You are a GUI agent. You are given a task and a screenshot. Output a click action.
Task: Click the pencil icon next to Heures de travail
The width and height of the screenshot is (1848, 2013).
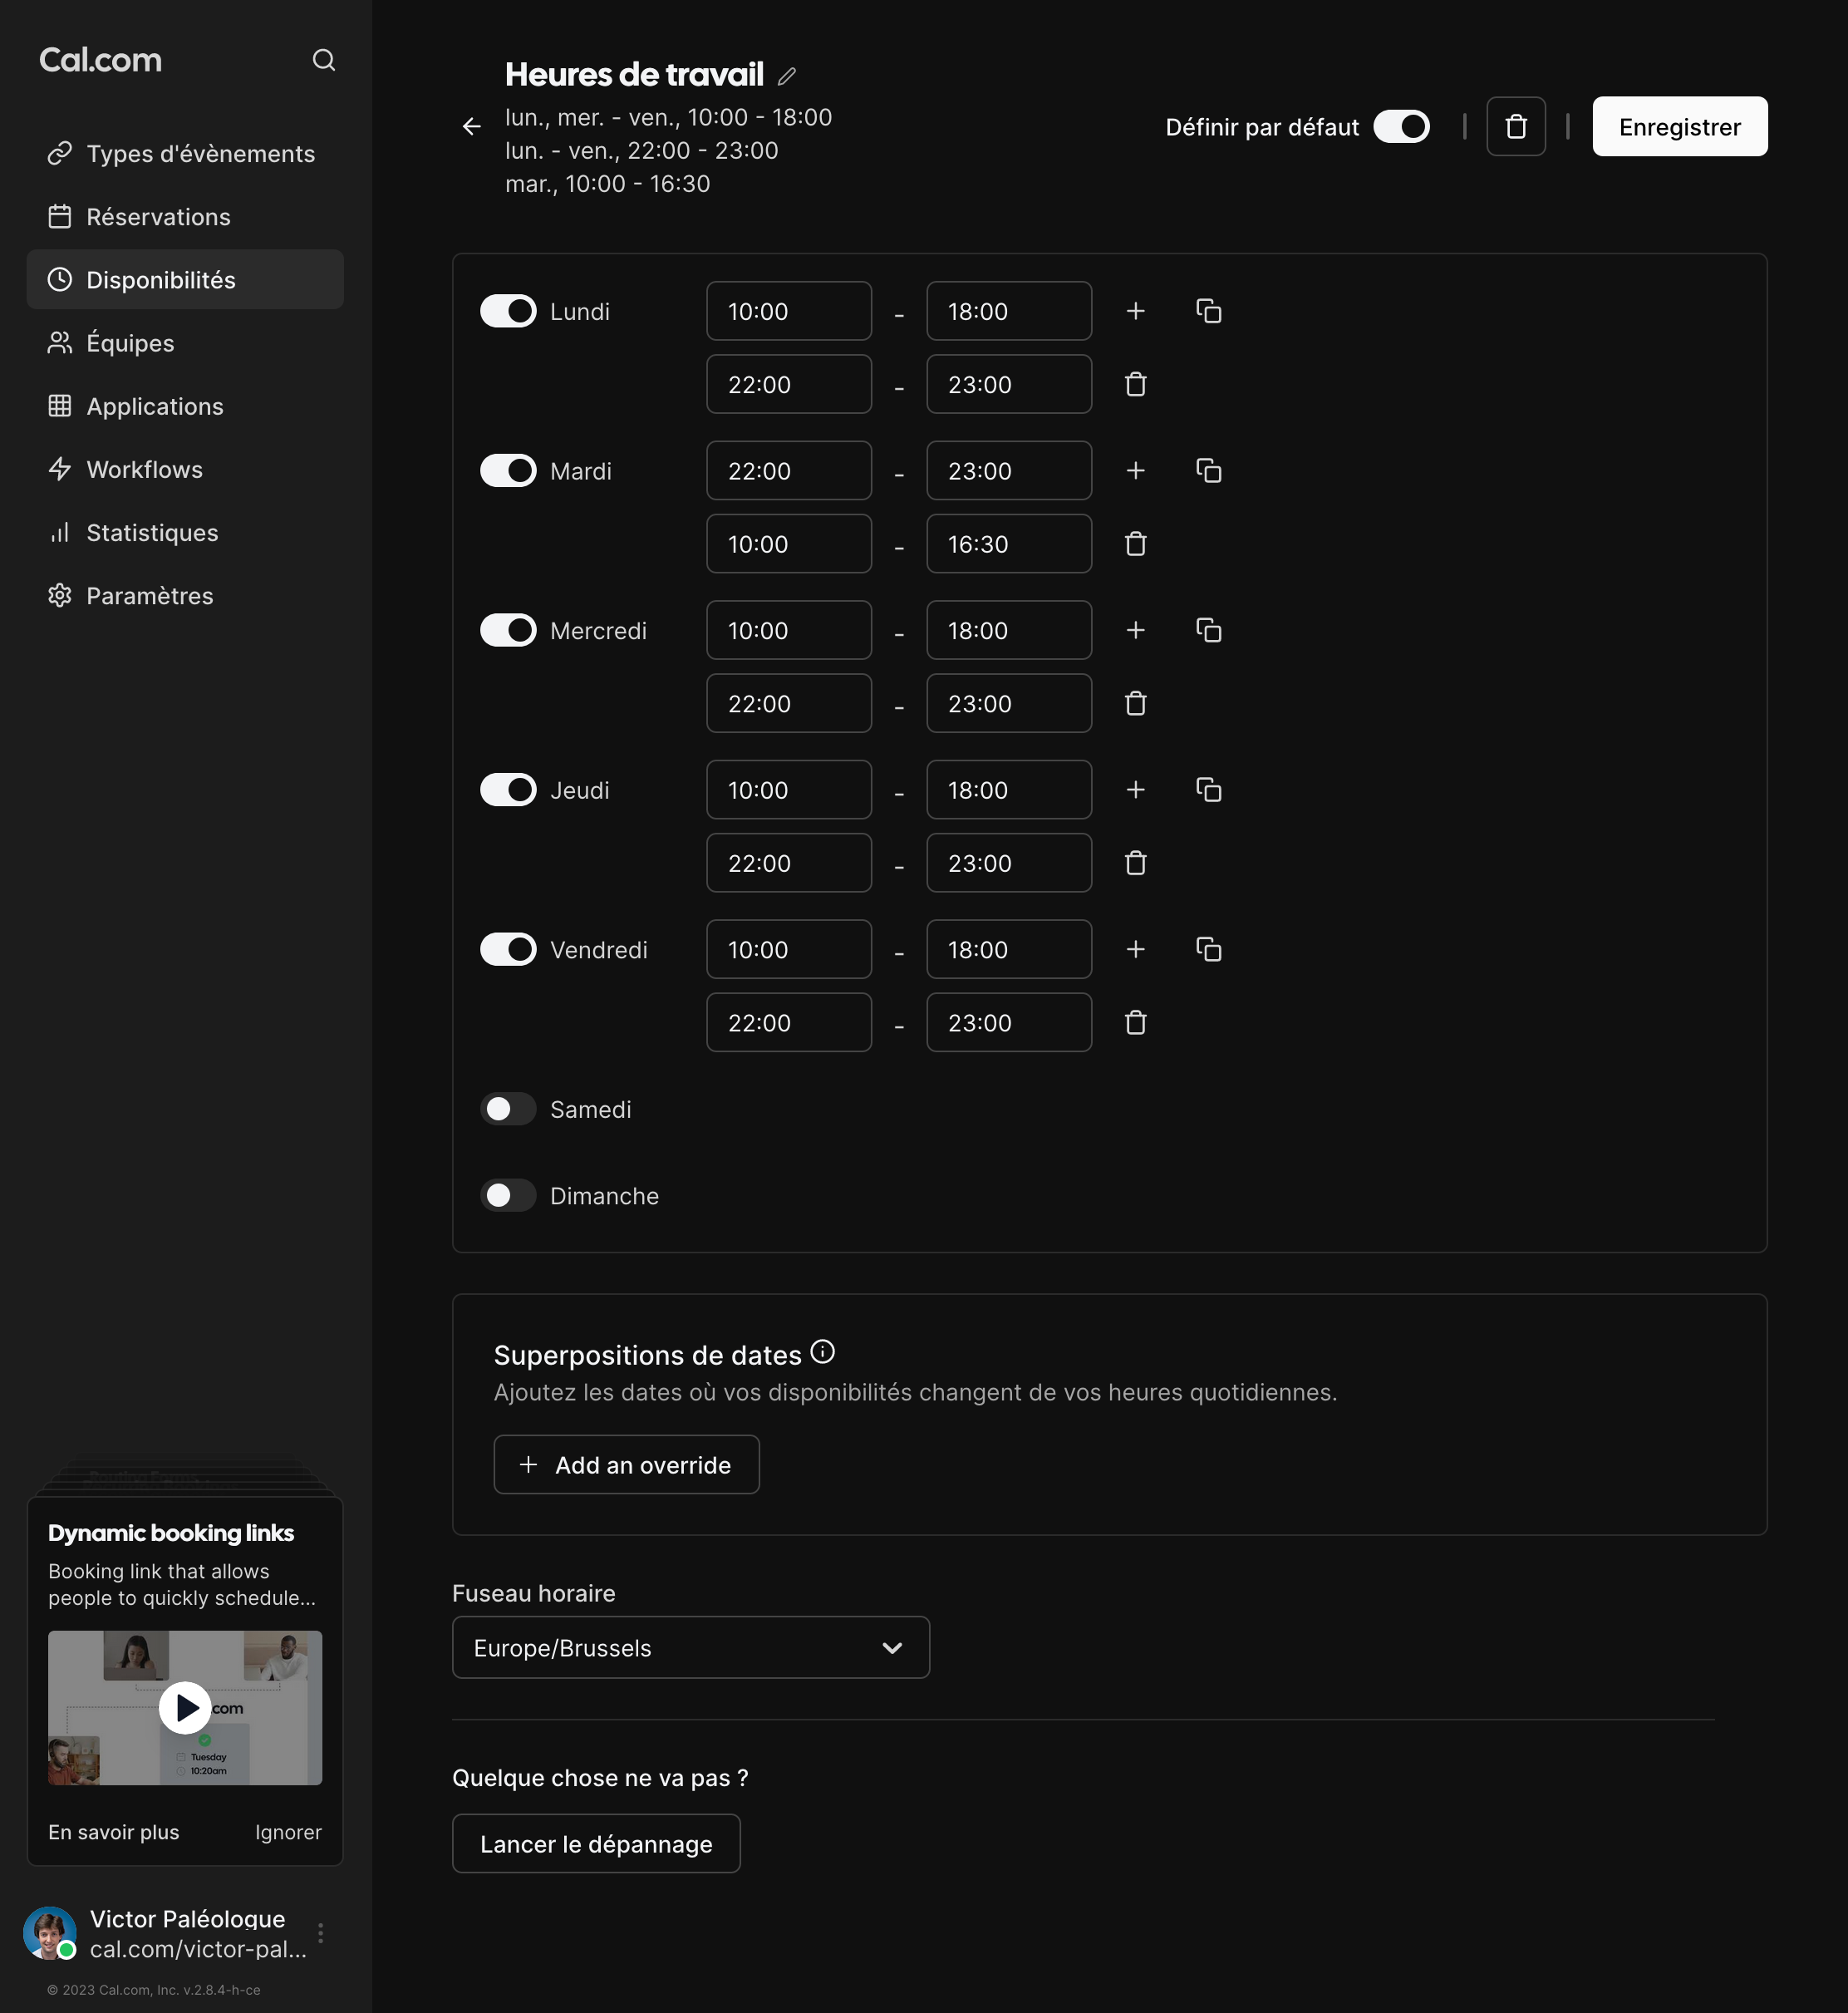[787, 75]
